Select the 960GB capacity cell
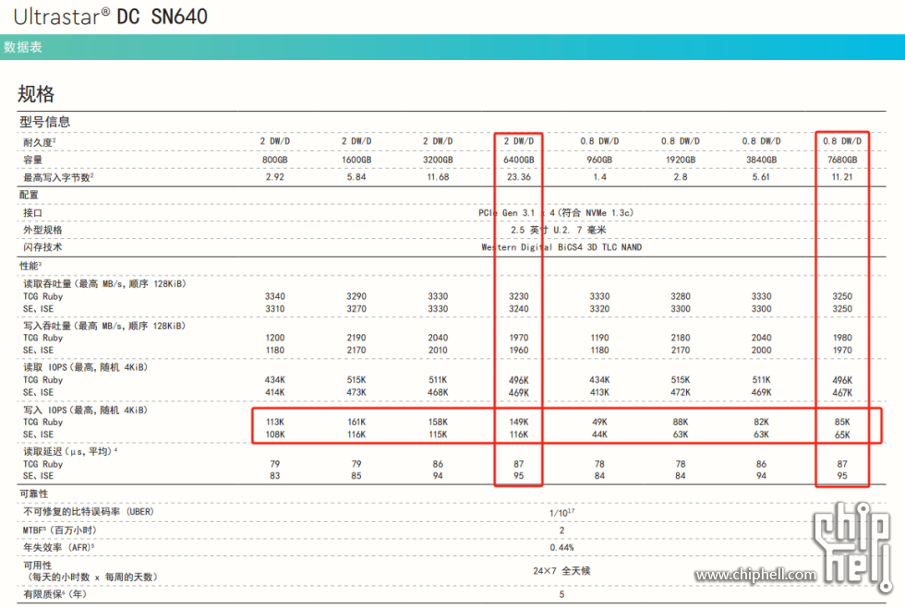 (599, 160)
